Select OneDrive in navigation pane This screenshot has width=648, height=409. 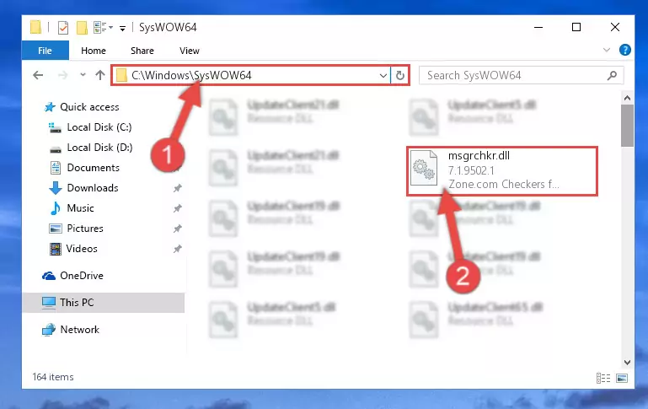tap(82, 276)
